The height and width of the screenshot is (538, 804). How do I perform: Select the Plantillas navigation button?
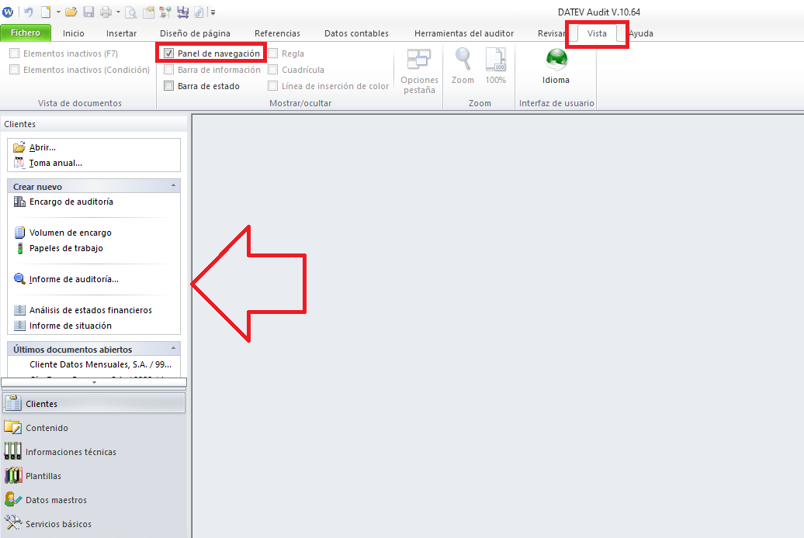coord(94,476)
